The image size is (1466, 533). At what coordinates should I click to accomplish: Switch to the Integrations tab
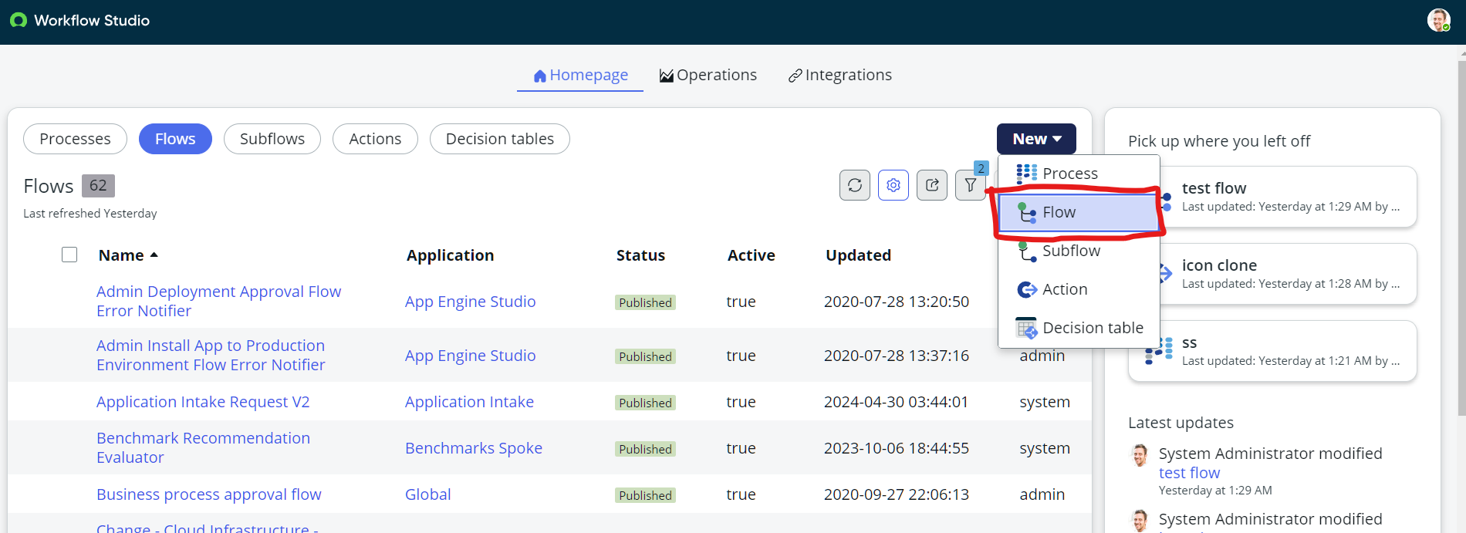point(839,75)
